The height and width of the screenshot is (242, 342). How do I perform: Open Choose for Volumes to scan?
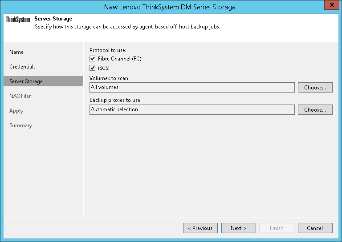coord(315,87)
